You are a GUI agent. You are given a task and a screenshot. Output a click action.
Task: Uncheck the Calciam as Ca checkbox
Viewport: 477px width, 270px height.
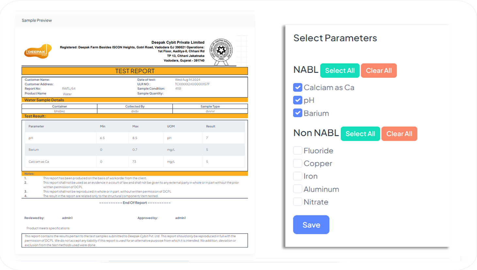coord(297,87)
